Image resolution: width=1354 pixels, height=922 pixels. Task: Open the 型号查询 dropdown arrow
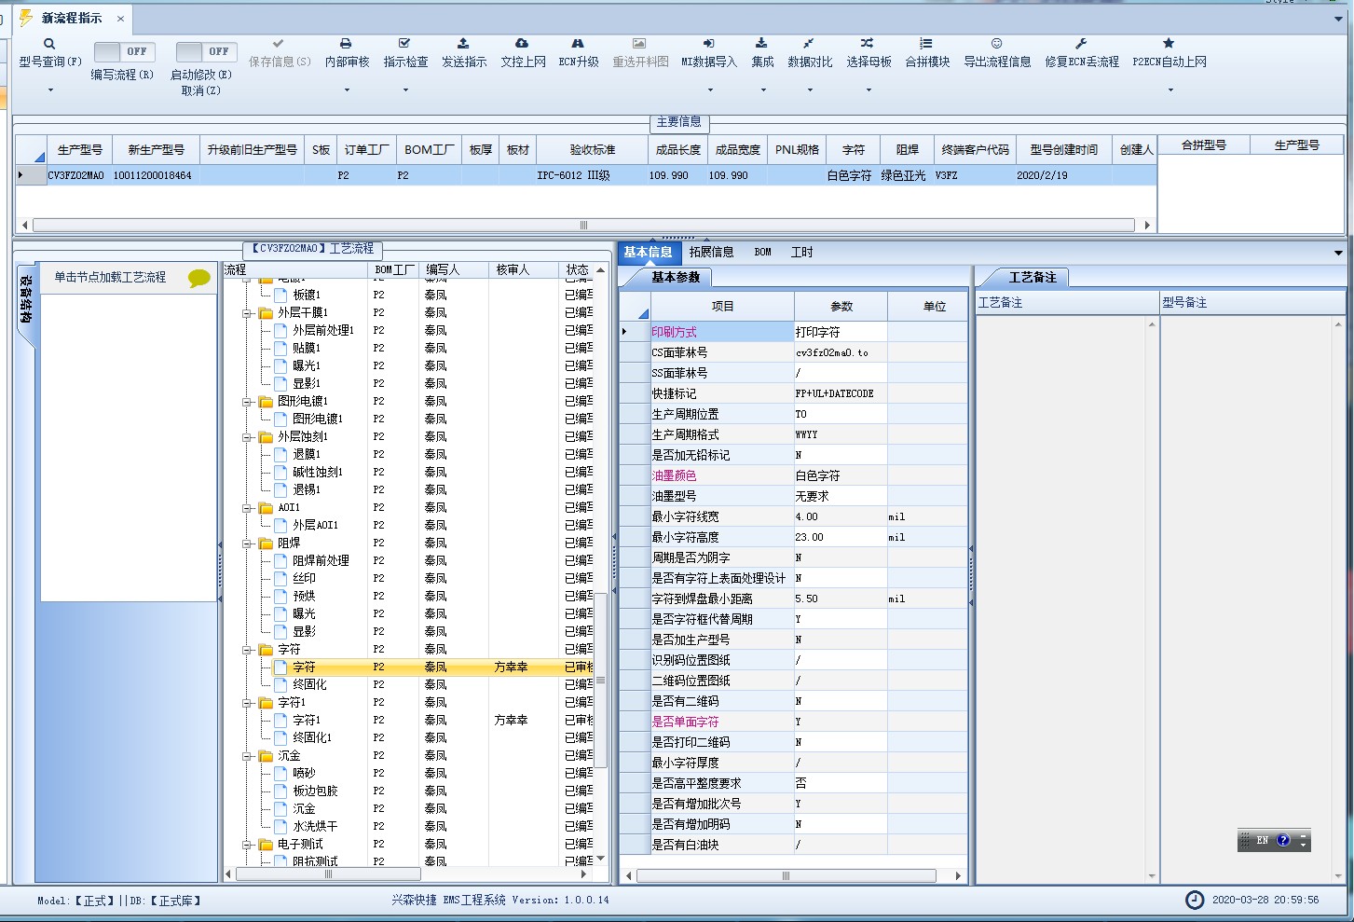(x=50, y=90)
